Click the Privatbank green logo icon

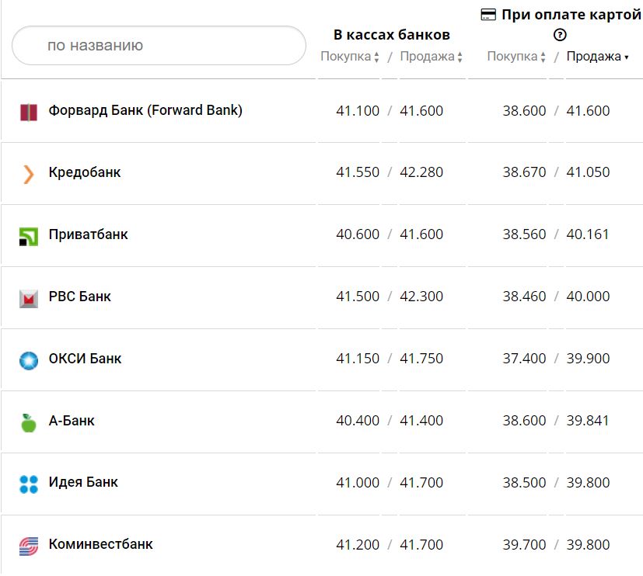pos(29,236)
